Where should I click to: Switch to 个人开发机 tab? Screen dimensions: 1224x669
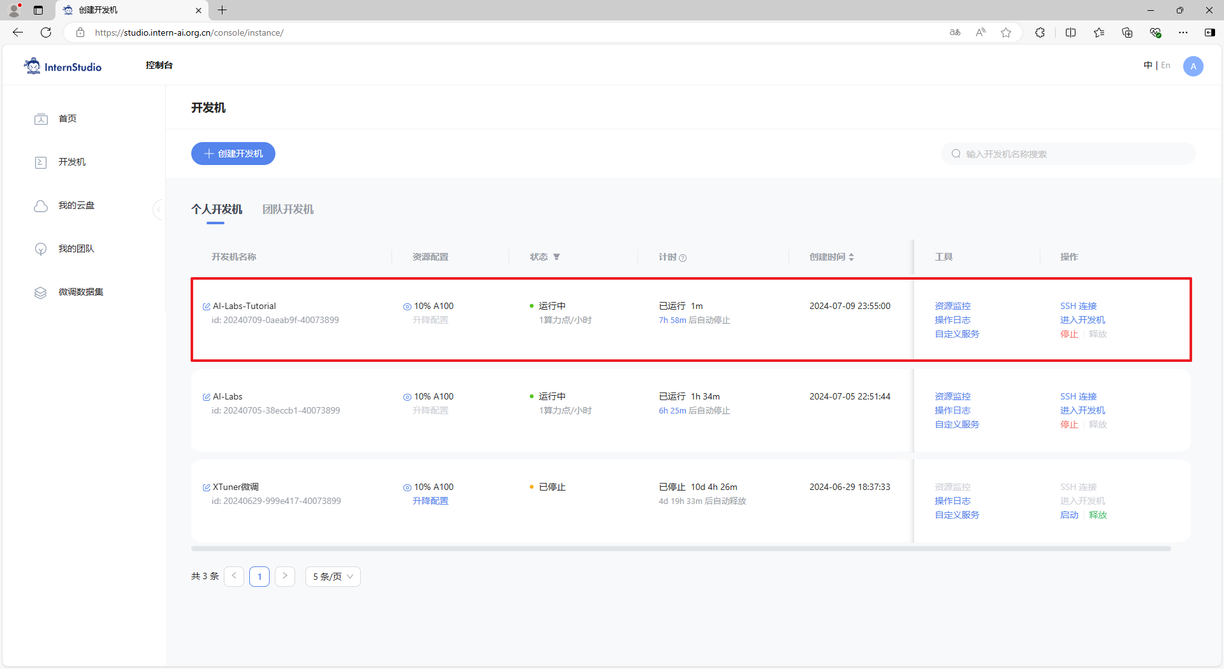(x=217, y=209)
